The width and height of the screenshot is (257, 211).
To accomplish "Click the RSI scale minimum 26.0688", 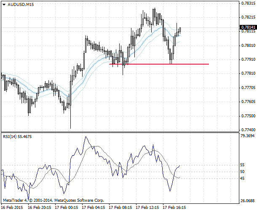I will tap(247, 200).
